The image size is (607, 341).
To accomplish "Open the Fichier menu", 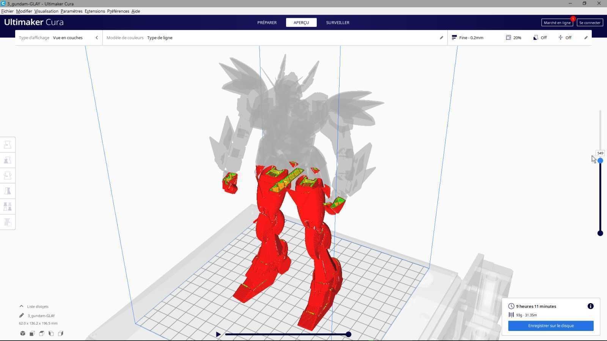I will tap(7, 11).
